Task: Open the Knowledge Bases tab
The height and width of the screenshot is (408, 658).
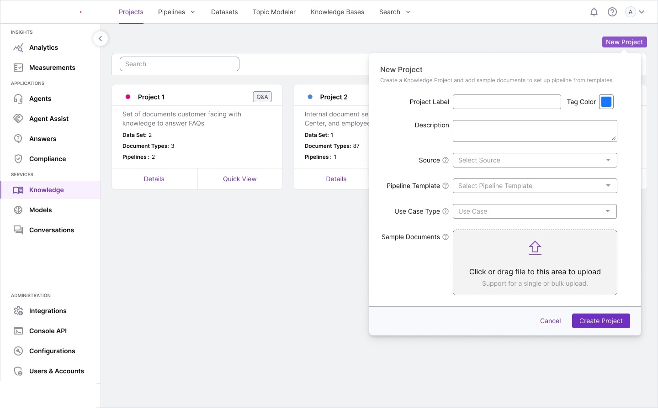Action: (x=337, y=12)
